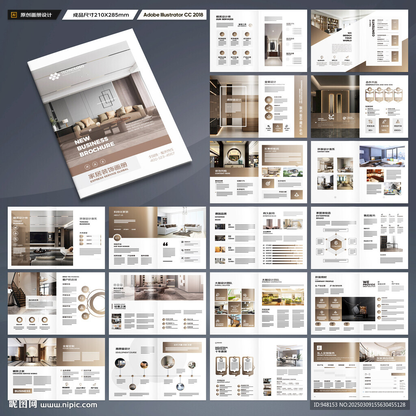Screen dimensions: 416x416
Task: Open the '合作共赢' spread thumbnail
Action: 360,106
